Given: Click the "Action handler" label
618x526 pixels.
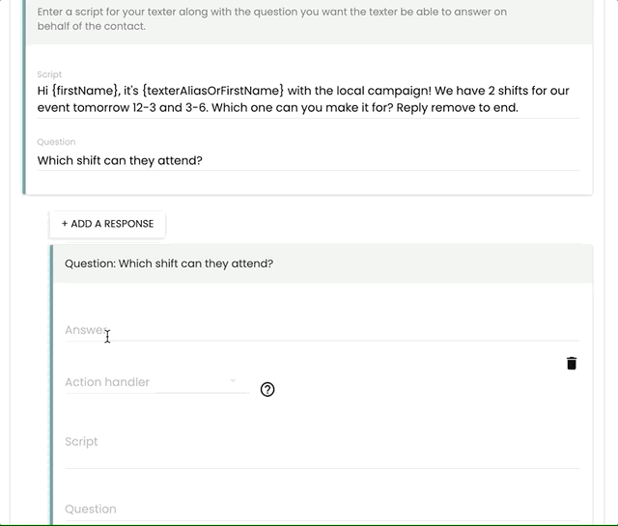Looking at the screenshot, I should tap(107, 382).
